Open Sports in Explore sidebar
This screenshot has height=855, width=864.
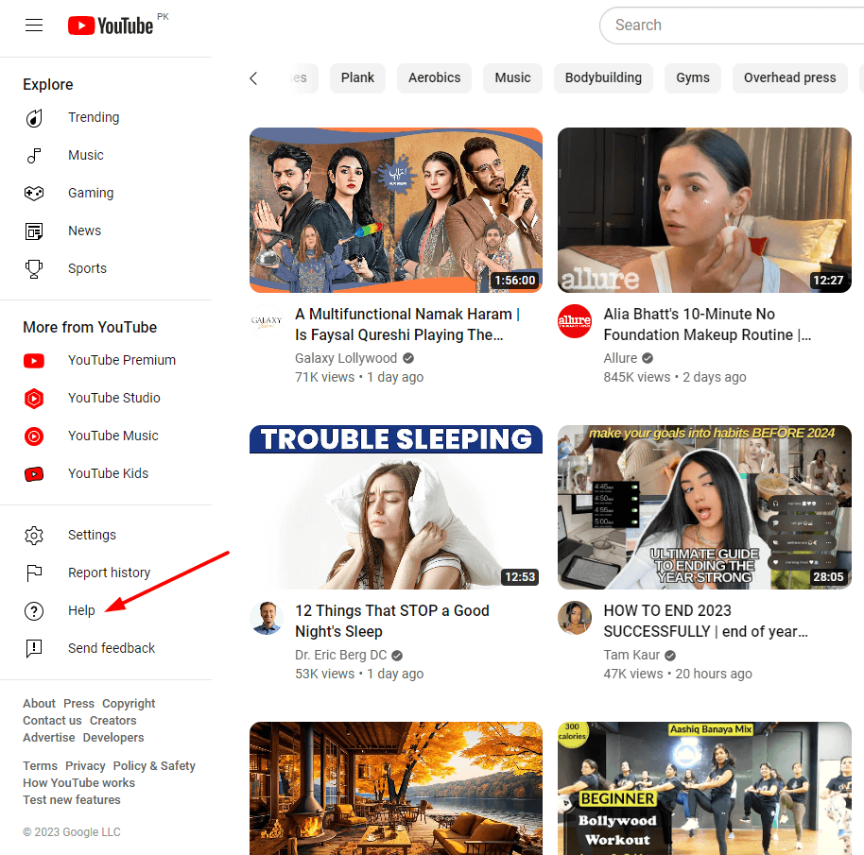(87, 268)
